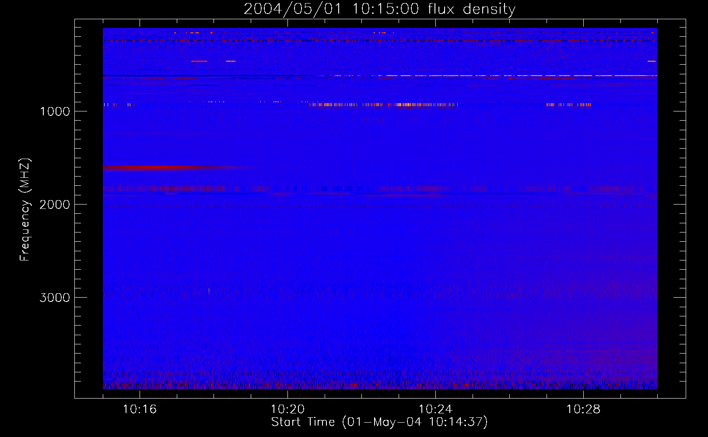Viewport: 708px width, 437px height.
Task: Click the 10:20 time tick label
Action: click(287, 409)
